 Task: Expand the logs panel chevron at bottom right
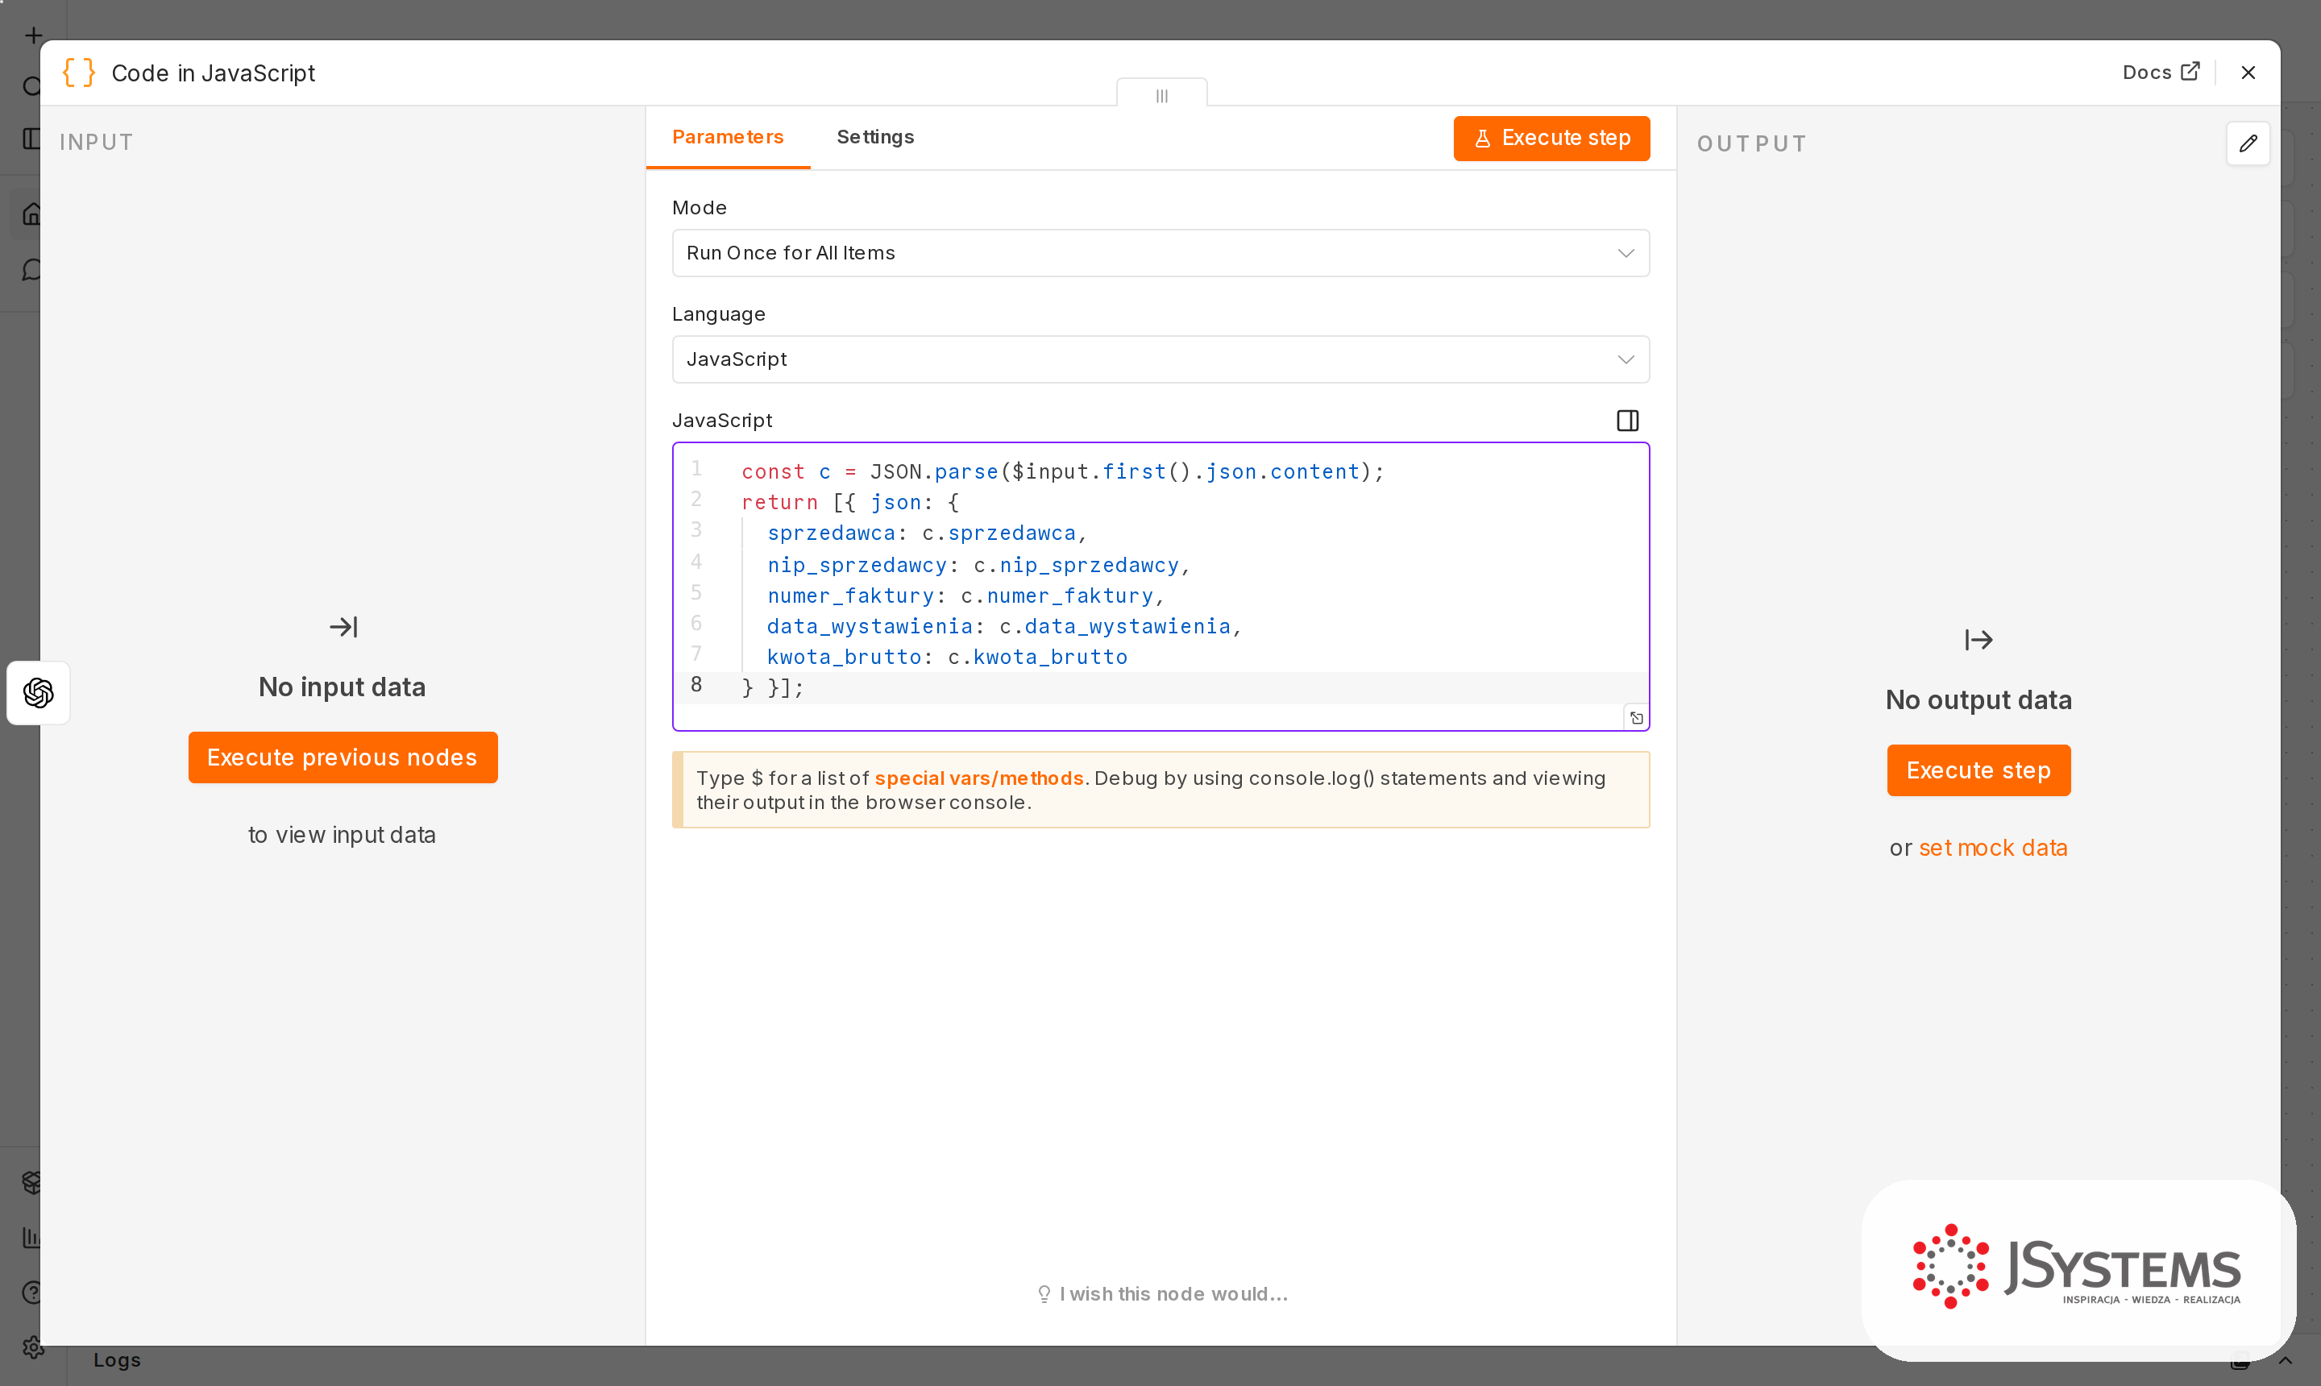[2285, 1360]
